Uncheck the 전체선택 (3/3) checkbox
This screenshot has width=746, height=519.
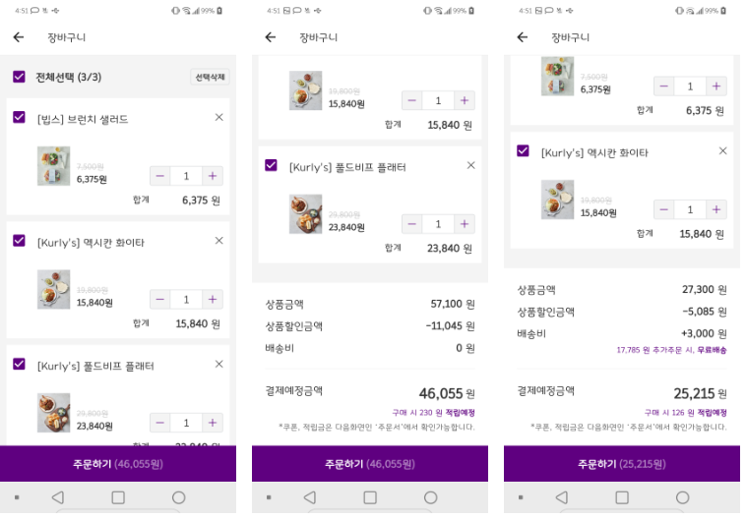[x=19, y=77]
